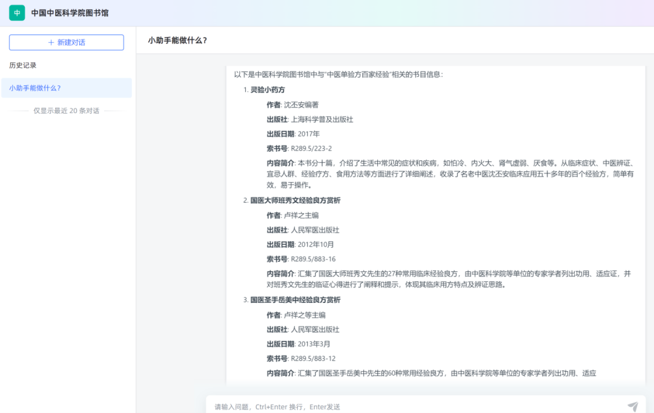The image size is (654, 413).
Task: Click the green library logo icon
Action: click(17, 13)
